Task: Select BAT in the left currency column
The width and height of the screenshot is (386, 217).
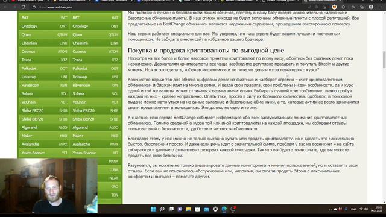Action: click(x=44, y=17)
